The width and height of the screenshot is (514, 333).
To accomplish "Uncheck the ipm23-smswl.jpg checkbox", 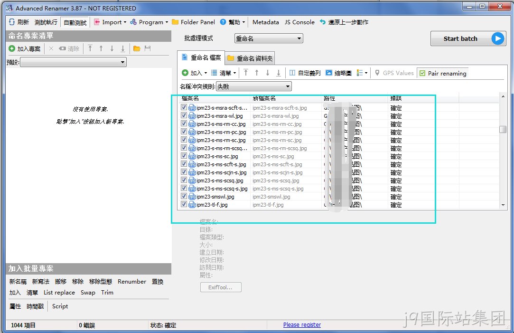I will [x=184, y=196].
